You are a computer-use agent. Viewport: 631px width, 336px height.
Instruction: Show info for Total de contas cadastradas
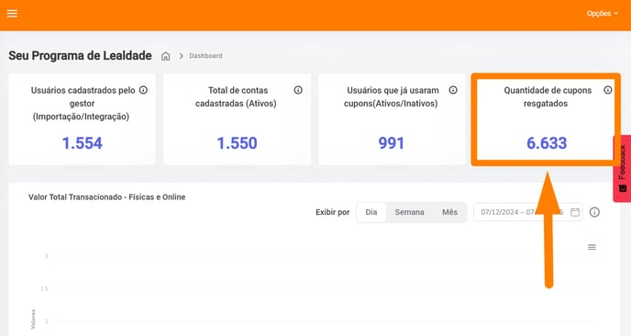[x=298, y=90]
